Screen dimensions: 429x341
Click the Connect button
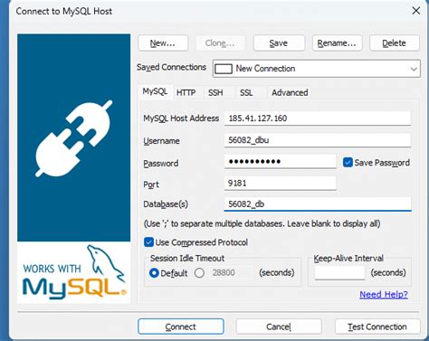pos(181,327)
